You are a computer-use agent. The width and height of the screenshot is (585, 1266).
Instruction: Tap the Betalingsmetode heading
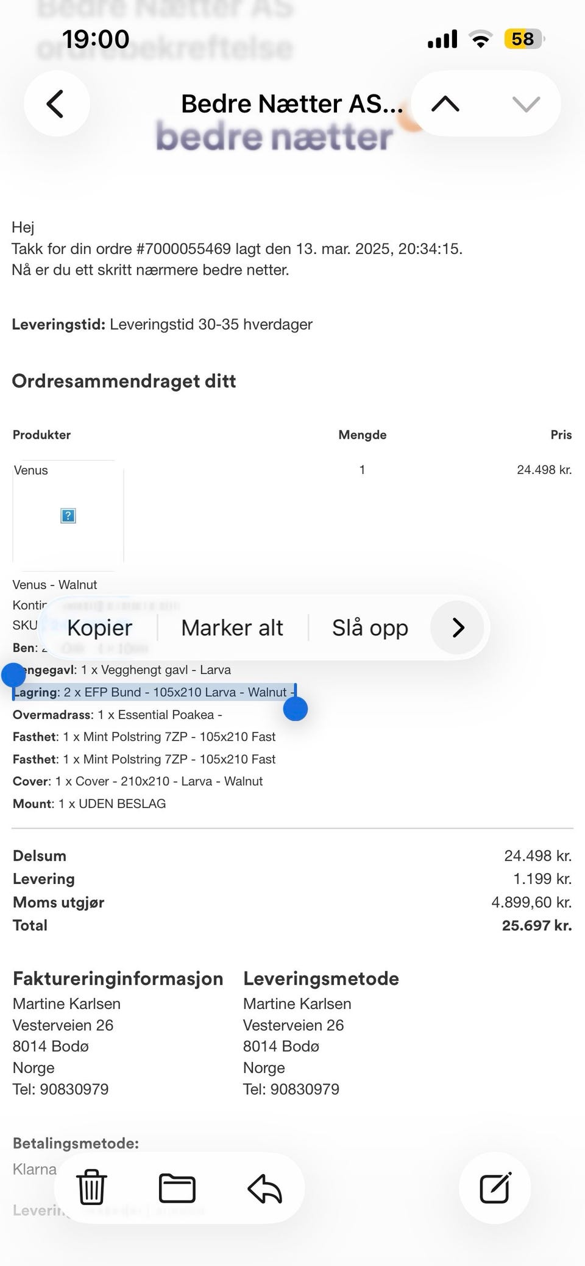(x=76, y=1144)
